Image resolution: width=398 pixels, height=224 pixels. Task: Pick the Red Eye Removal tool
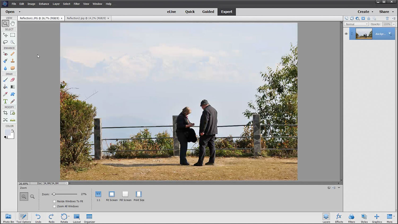click(5, 54)
